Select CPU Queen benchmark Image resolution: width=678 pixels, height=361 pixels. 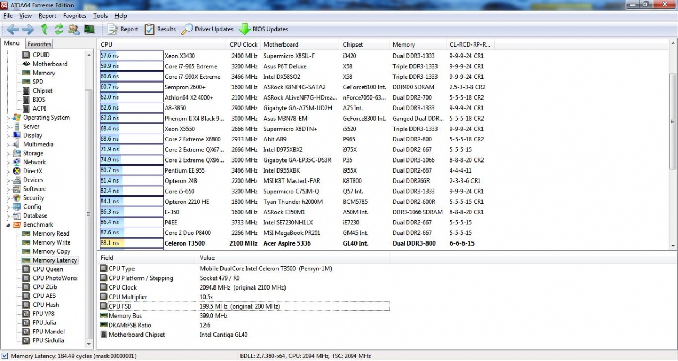pyautogui.click(x=48, y=269)
